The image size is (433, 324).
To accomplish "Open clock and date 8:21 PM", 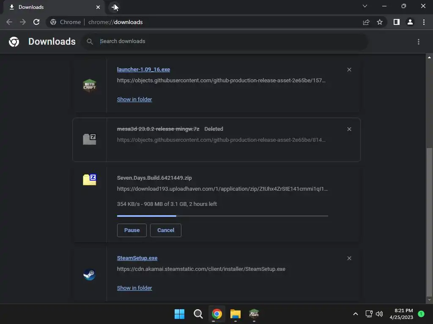I will pyautogui.click(x=402, y=314).
